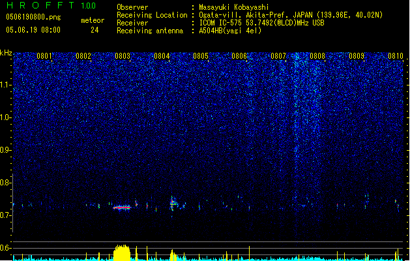
Task: Click the wide yellow power peak below 0803
Action: [122, 253]
